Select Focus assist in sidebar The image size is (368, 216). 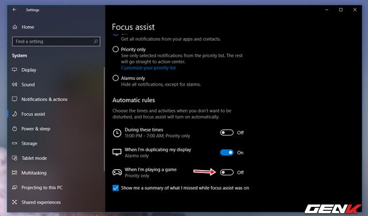(33, 114)
